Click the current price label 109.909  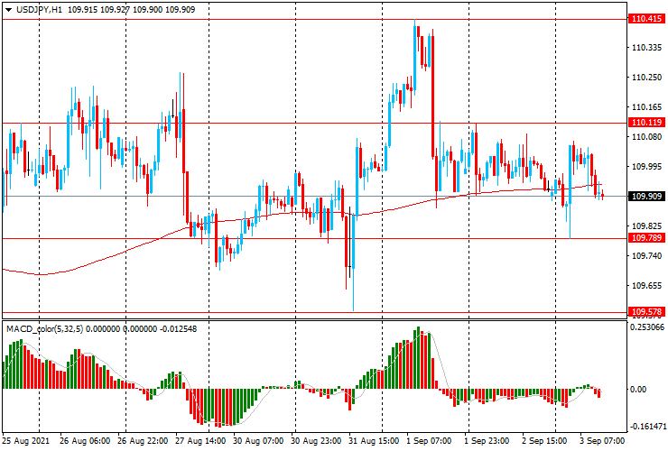(x=646, y=197)
